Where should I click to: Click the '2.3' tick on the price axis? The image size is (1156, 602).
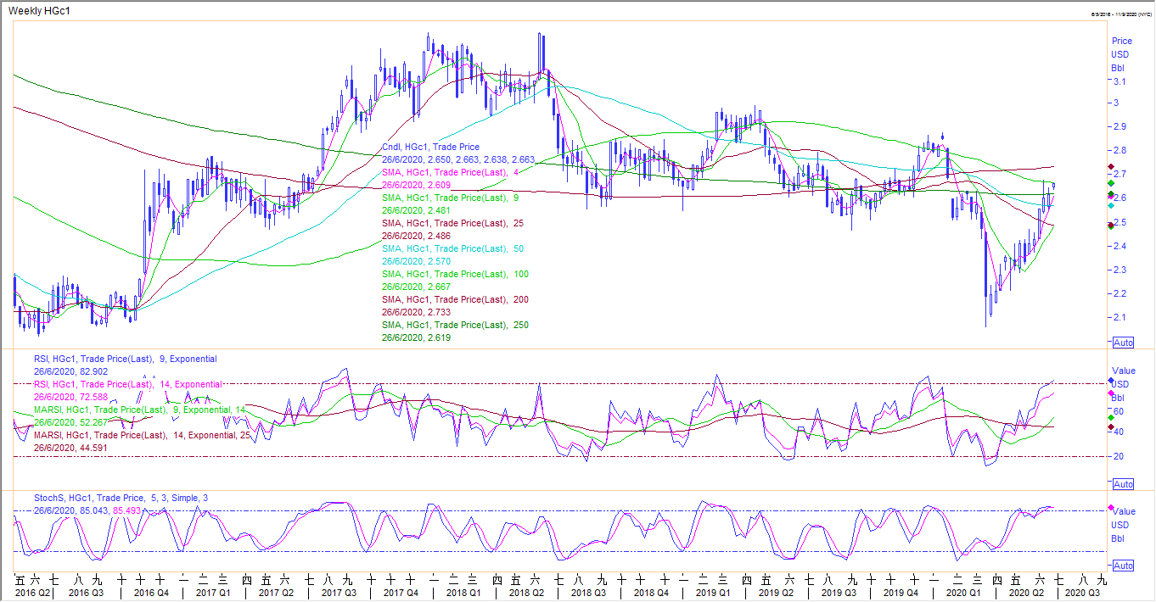coord(1120,270)
